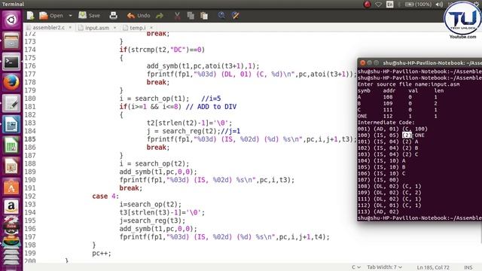Click on "i = search_op(t1);" code line

tap(154, 99)
